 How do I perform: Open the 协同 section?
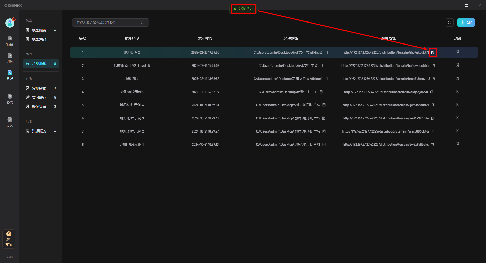tap(10, 99)
